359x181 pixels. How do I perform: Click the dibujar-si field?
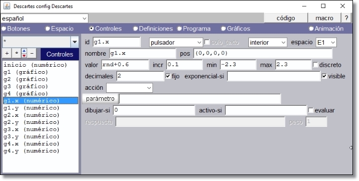[154, 110]
